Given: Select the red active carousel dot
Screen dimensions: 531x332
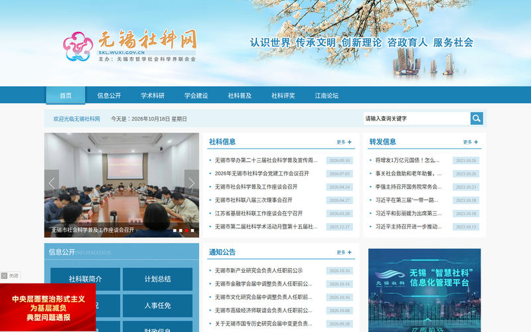Looking at the screenshot, I should pos(187,230).
